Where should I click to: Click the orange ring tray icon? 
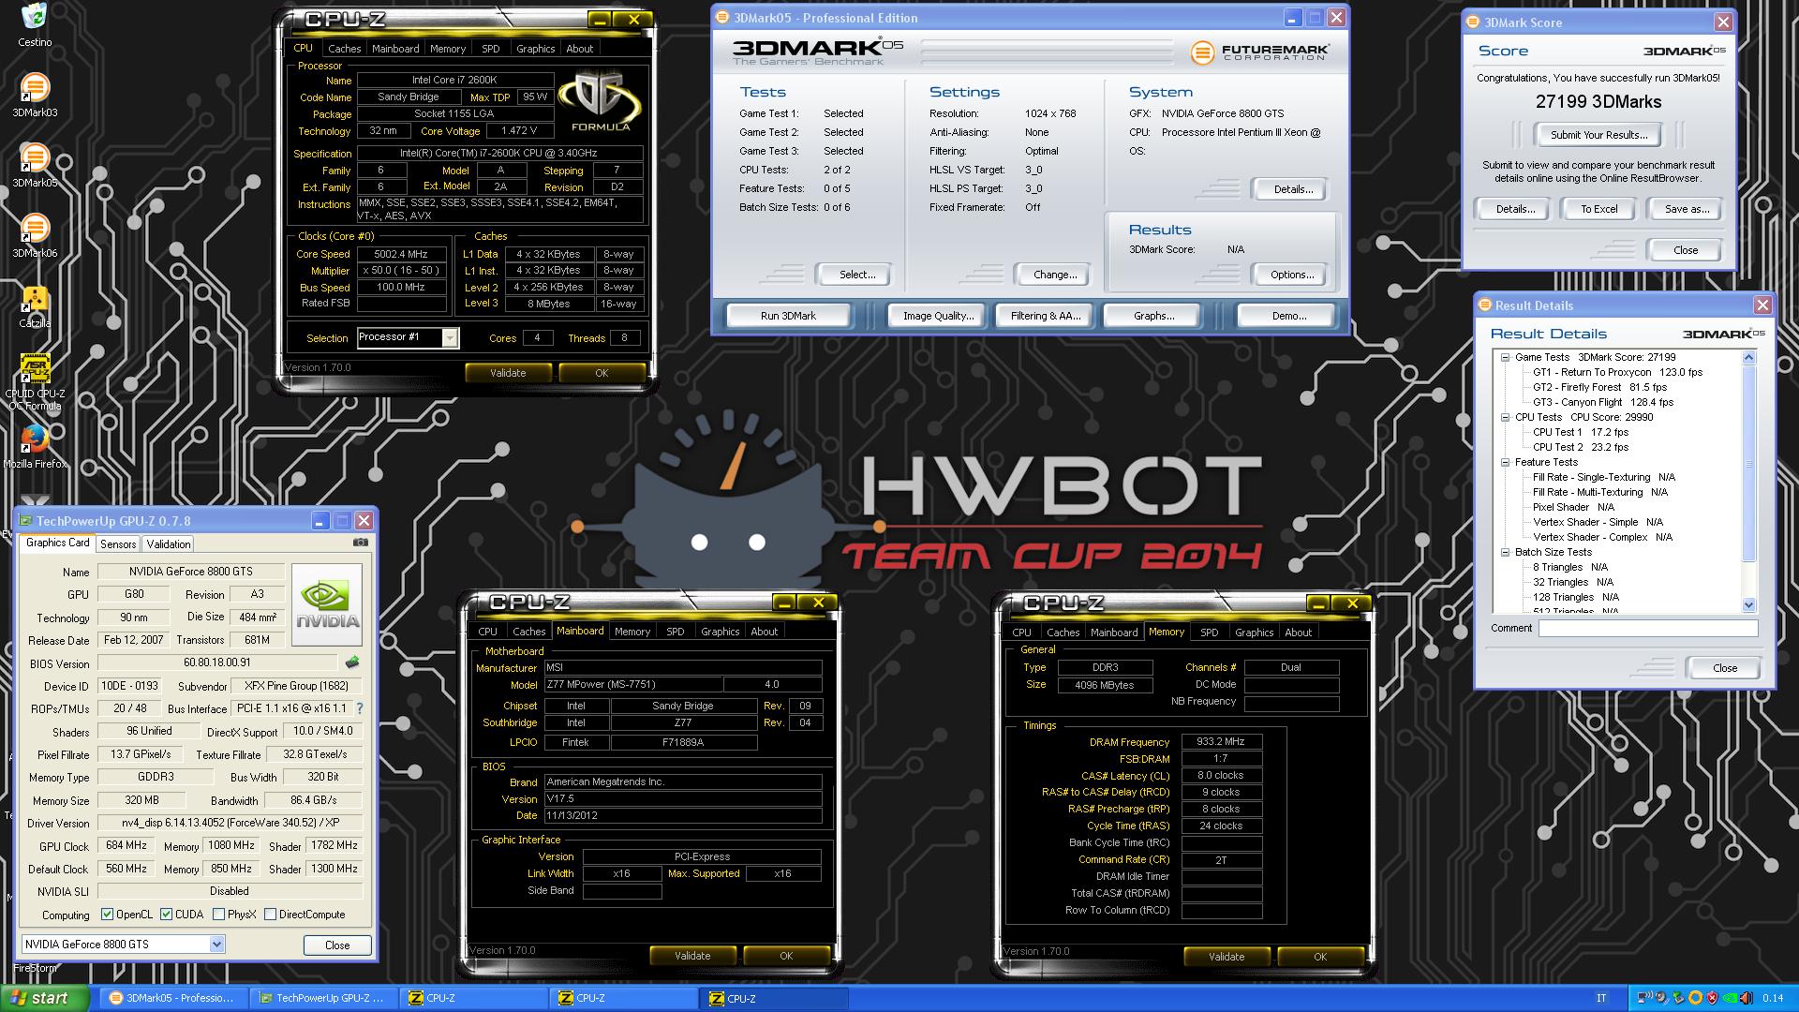coord(1695,998)
